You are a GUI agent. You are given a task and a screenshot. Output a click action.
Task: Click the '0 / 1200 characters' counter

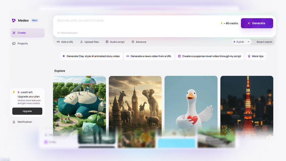point(67,33)
